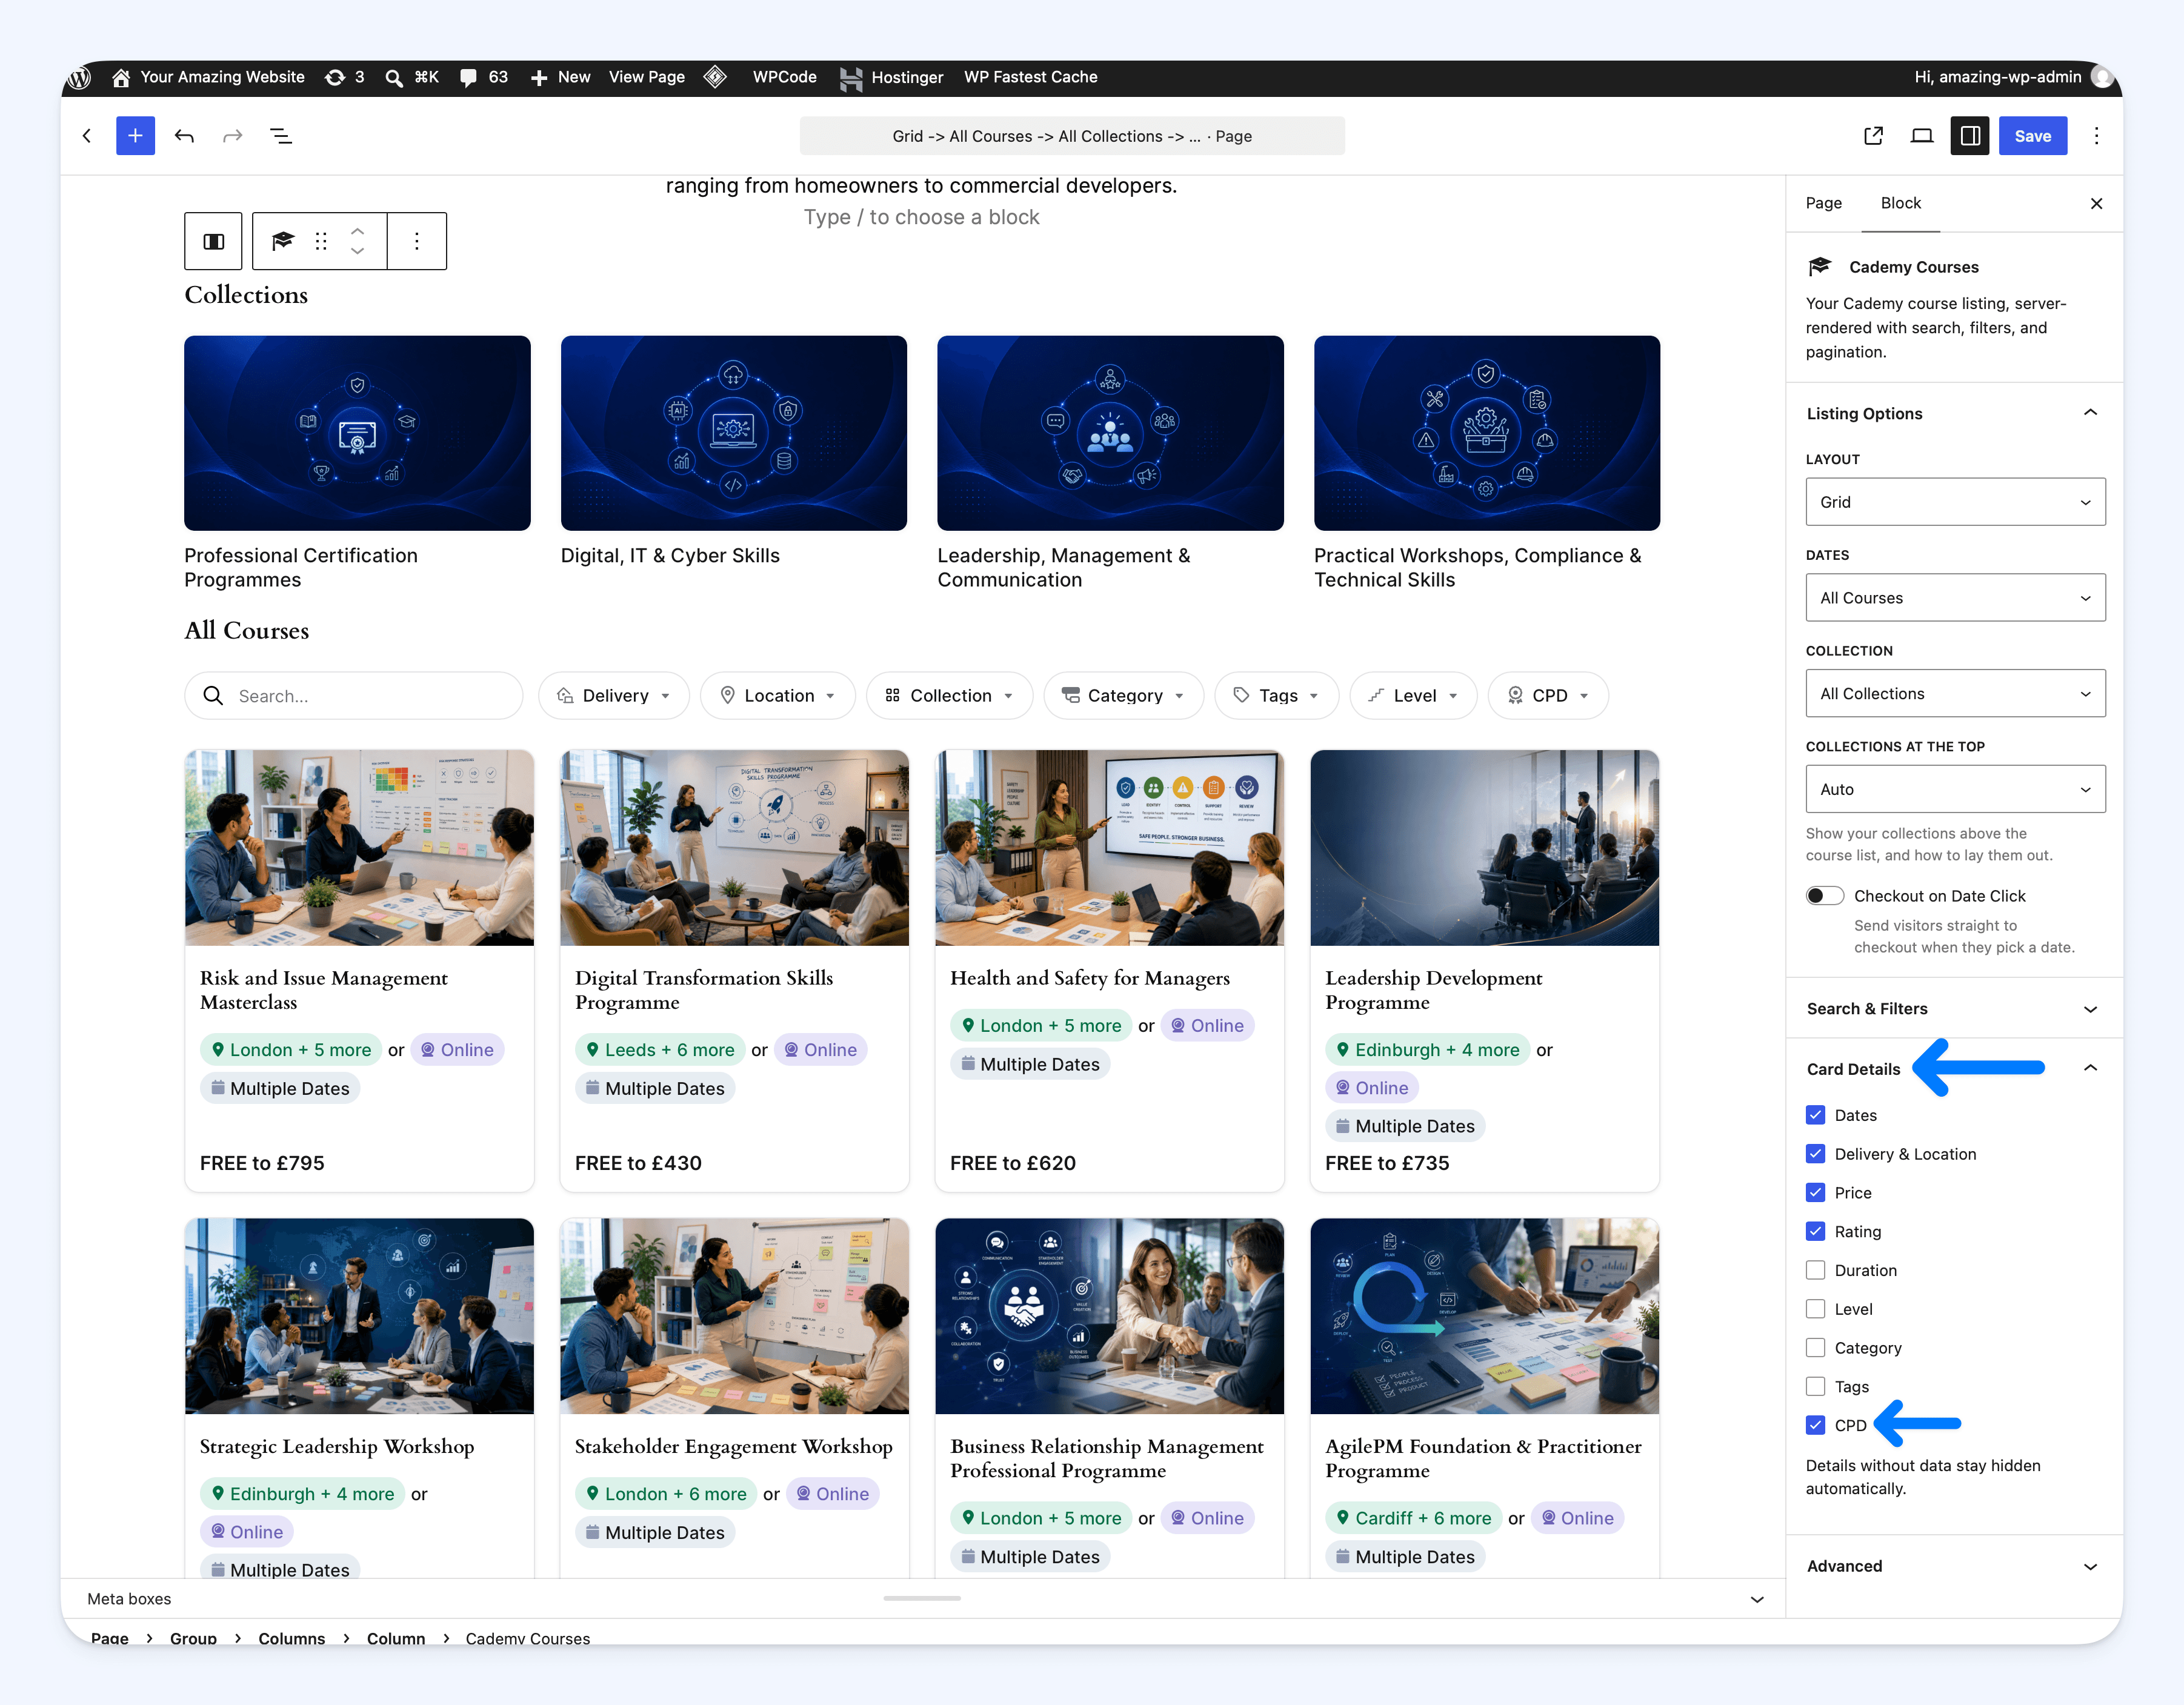The height and width of the screenshot is (1705, 2184).
Task: Enable the Duration checkbox
Action: point(1816,1270)
